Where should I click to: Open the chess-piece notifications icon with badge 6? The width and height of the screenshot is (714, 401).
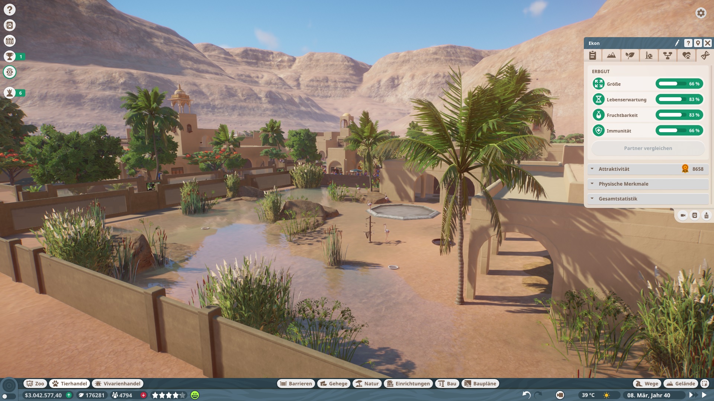point(10,93)
